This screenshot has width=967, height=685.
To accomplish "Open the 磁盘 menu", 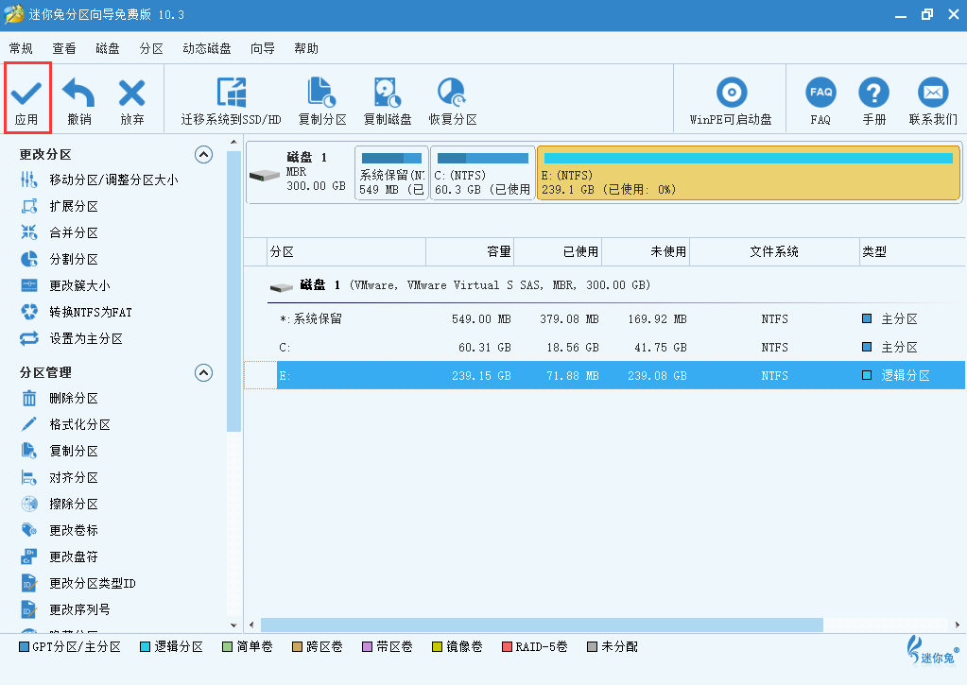I will [x=108, y=49].
